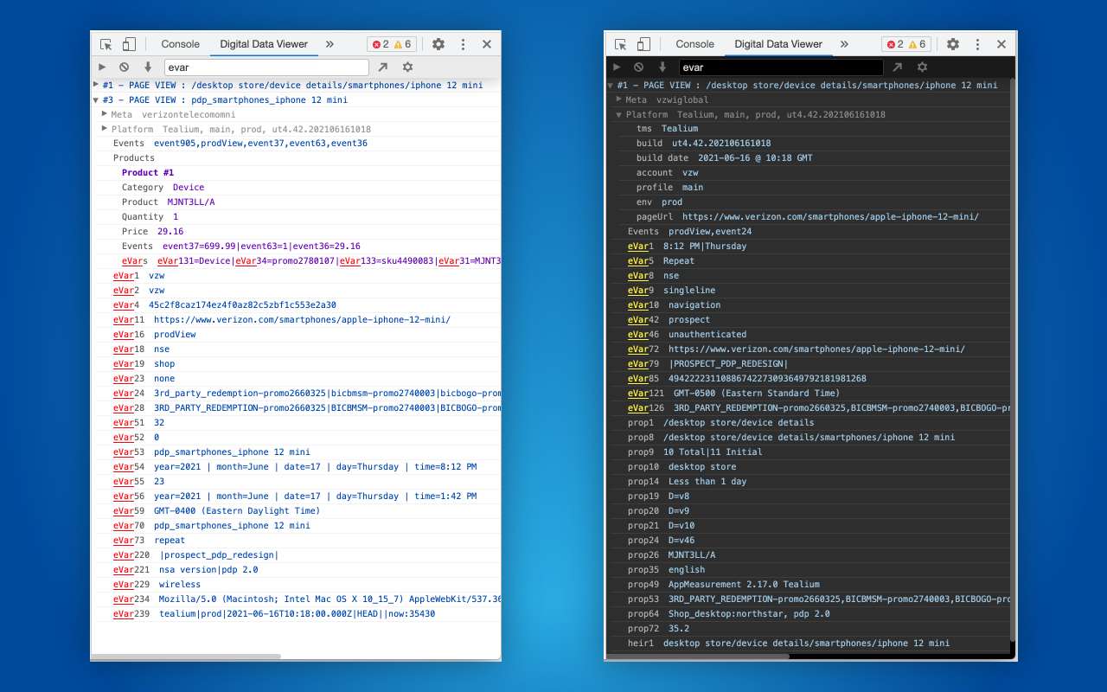Click the errors and warnings badge in dark panel
This screenshot has height=692, width=1107.
[905, 44]
